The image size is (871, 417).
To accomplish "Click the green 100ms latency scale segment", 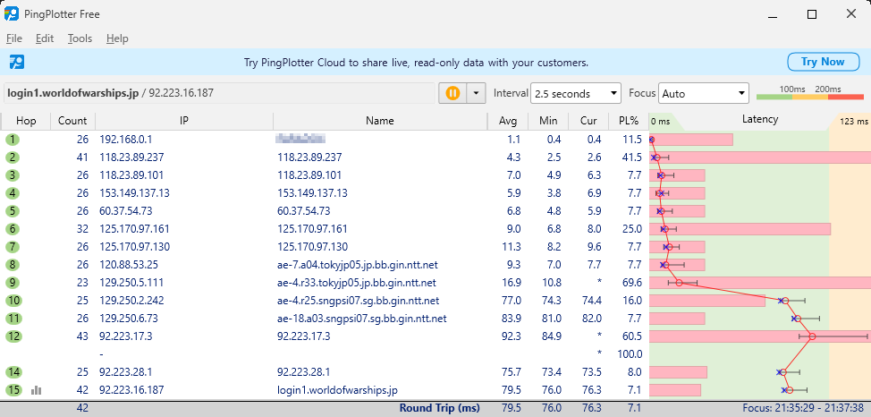I will pos(774,97).
